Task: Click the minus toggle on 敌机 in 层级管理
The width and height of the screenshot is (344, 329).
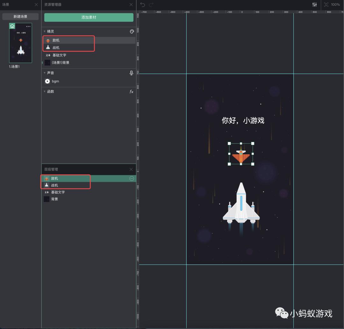Action: click(x=132, y=179)
